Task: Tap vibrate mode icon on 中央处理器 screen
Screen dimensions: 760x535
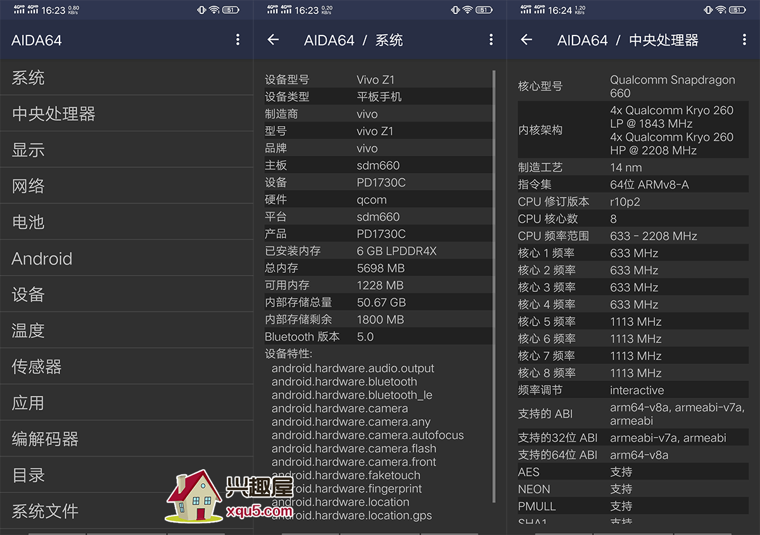Action: click(708, 9)
